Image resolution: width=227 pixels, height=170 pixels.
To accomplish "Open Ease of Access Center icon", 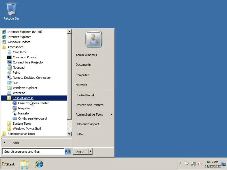I will [15, 103].
